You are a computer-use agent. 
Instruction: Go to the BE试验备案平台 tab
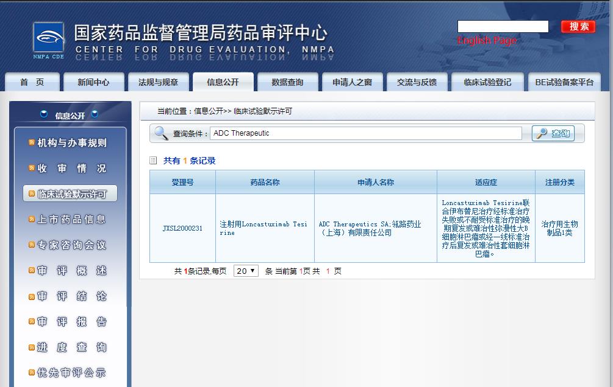coord(564,82)
